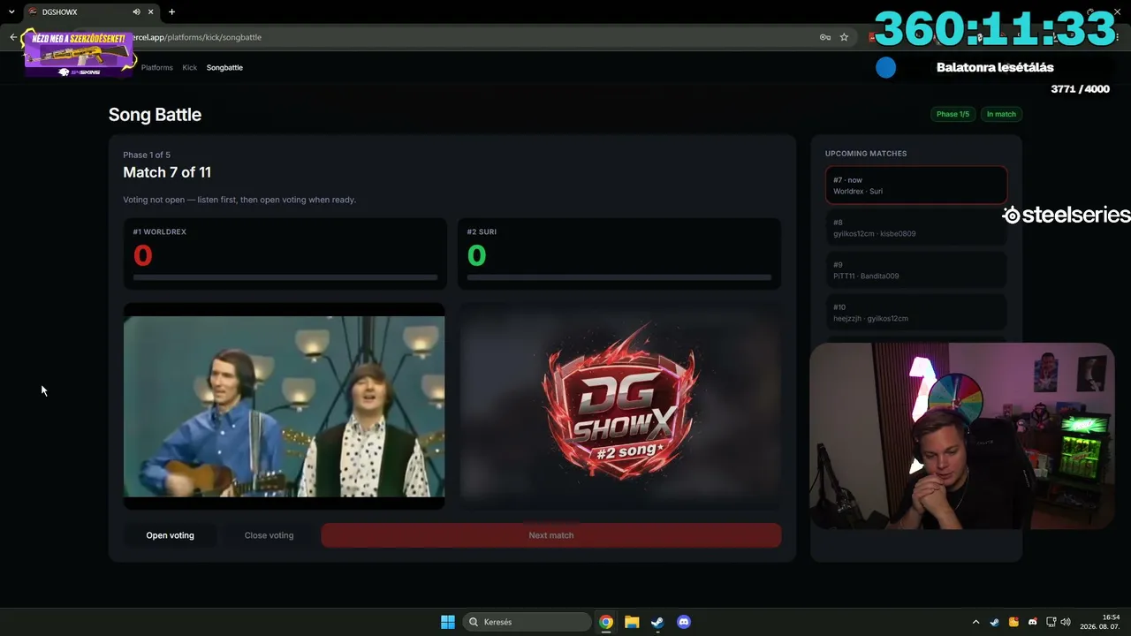
Task: Open the password manager key icon
Action: [x=824, y=37]
